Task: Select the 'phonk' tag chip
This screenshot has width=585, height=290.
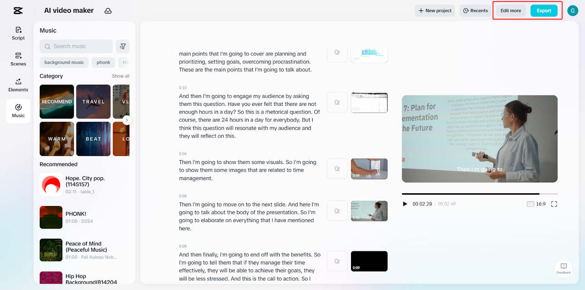Action: pos(103,63)
